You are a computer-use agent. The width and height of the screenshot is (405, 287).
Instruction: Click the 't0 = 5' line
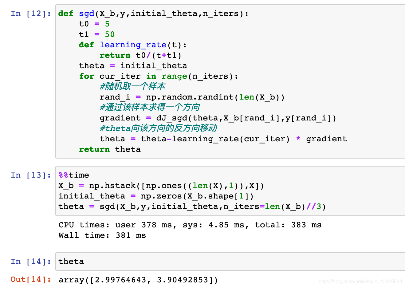[x=94, y=24]
